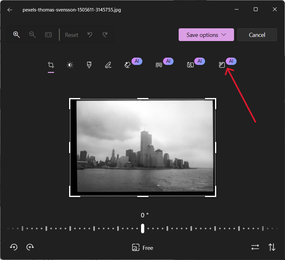Screen dimensions: 285x260
Task: Click the top-left crop corner handle
Action: tap(71, 100)
